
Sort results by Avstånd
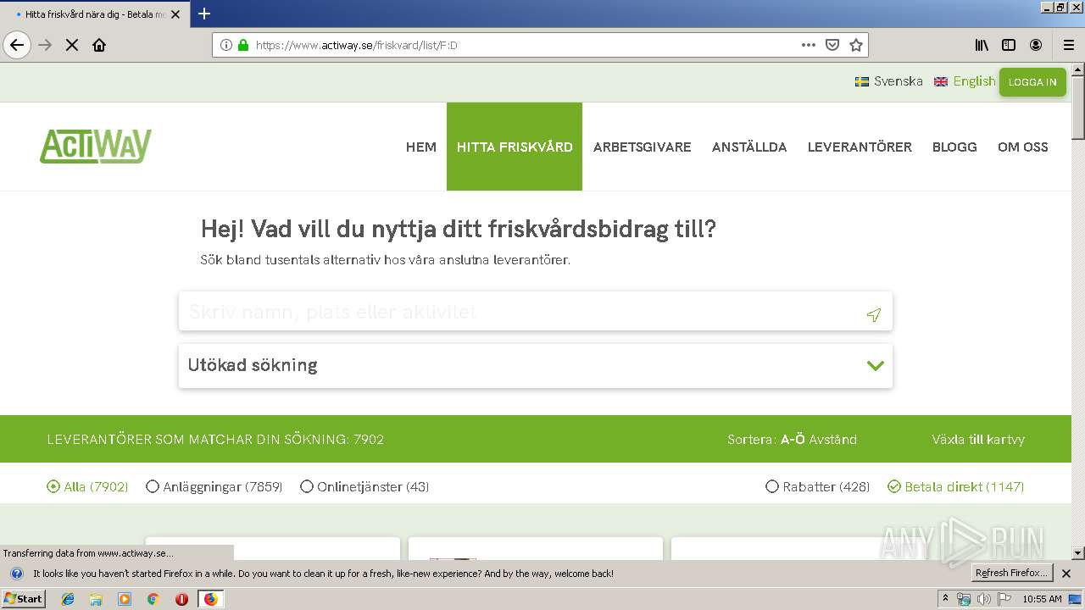(832, 440)
